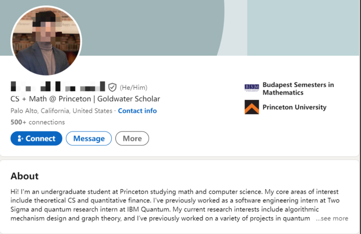Image resolution: width=361 pixels, height=234 pixels.
Task: Click the blurred profile name
Action: pos(57,87)
